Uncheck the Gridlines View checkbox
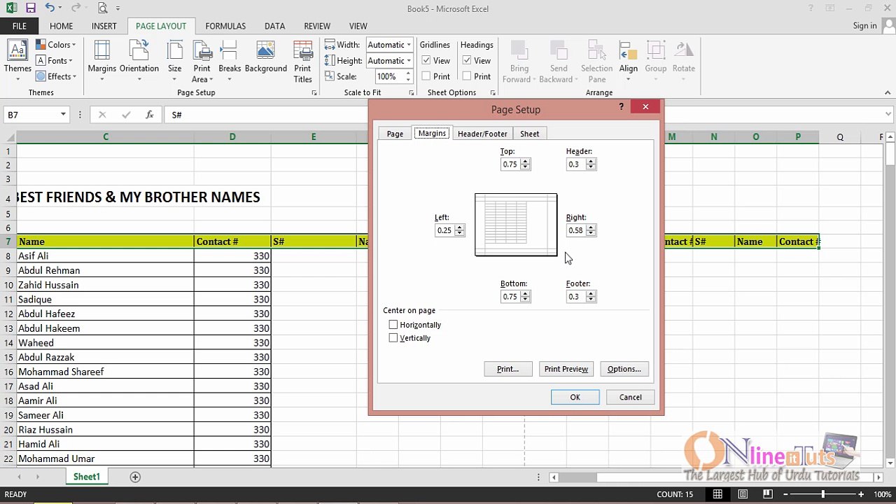Screen dimensions: 896x504 pyautogui.click(x=426, y=61)
